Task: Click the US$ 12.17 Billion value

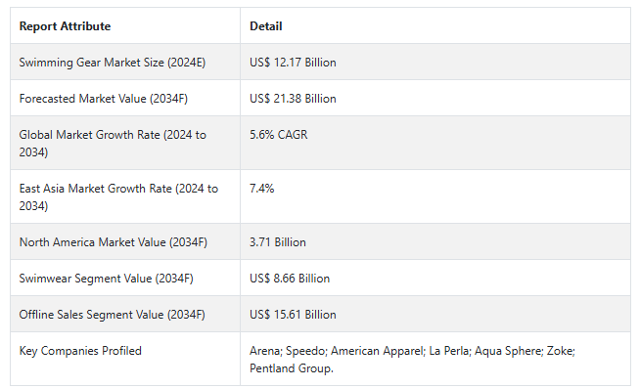Action: (293, 63)
